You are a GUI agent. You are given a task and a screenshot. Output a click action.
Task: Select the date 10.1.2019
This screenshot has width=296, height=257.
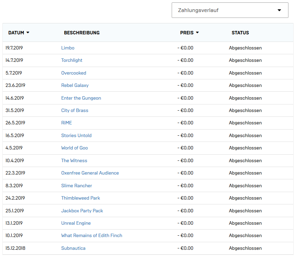[x=14, y=236]
